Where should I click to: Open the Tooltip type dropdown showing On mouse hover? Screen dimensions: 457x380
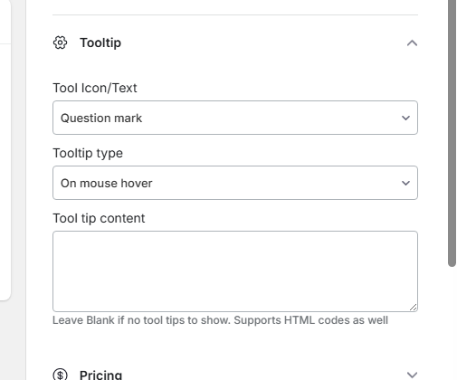(x=235, y=183)
